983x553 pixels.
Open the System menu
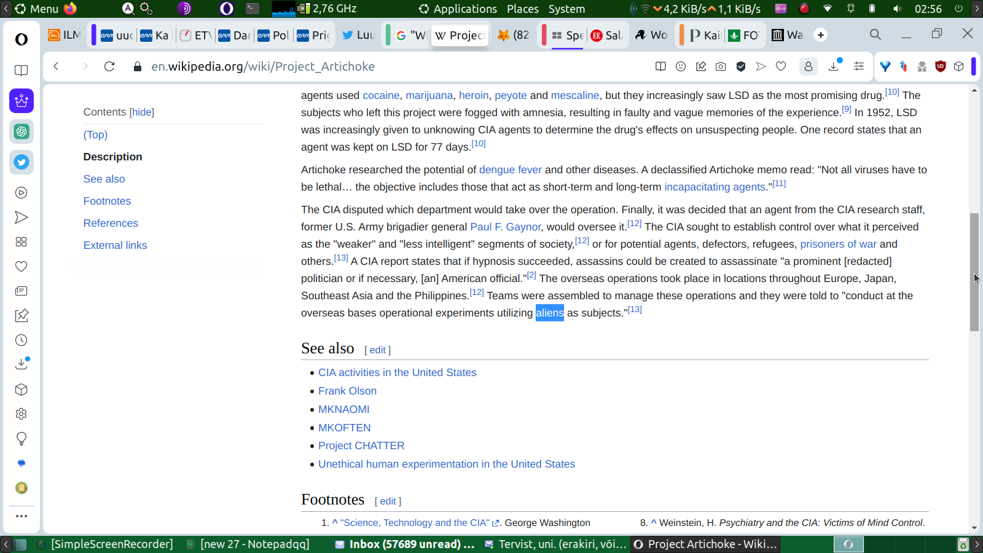click(566, 9)
